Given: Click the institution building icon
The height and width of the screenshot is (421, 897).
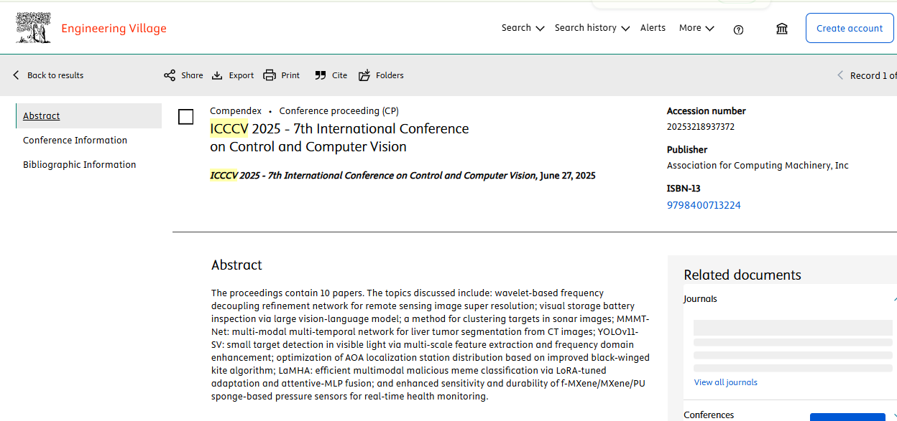Looking at the screenshot, I should click(782, 29).
